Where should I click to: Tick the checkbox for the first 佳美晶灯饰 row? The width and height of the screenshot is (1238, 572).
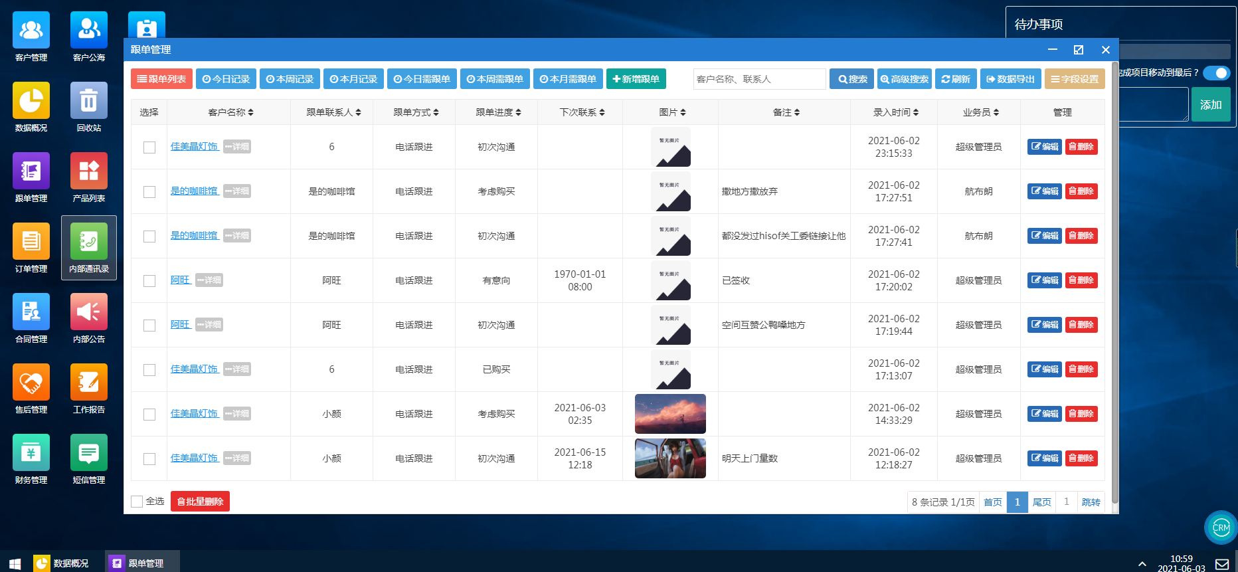pos(149,147)
